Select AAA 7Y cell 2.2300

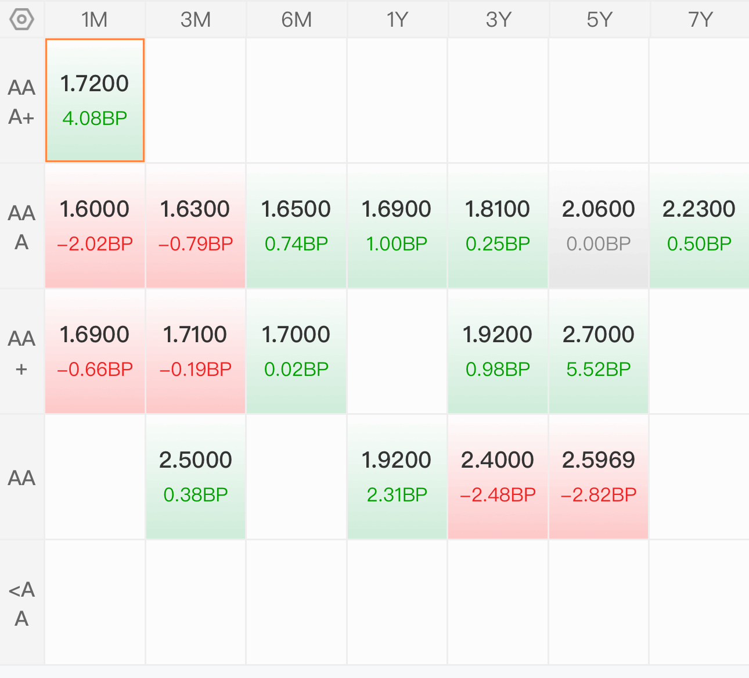699,225
